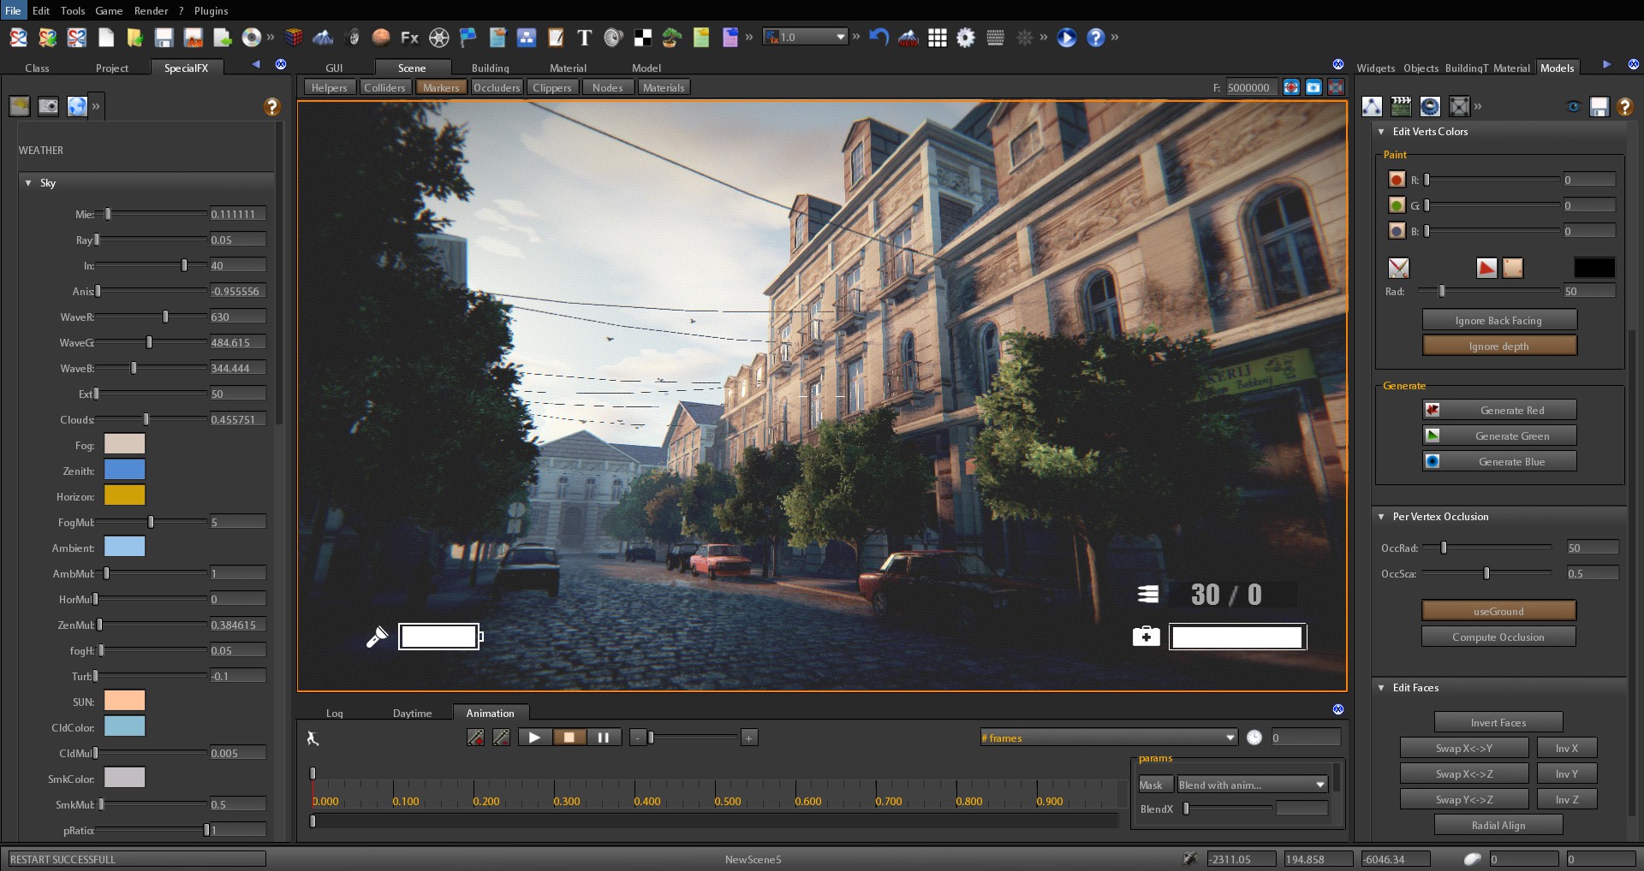This screenshot has height=871, width=1644.
Task: Click the Rubik's cube icon in toolbar
Action: 294,38
